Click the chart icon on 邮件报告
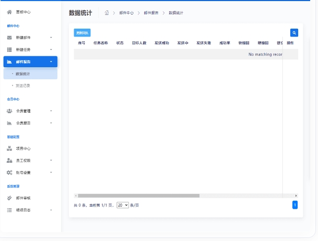This screenshot has height=241, width=318. tap(9, 62)
